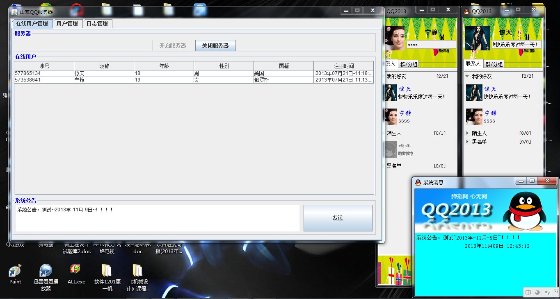The image size is (560, 299).
Task: Click the 性别 column header
Action: [224, 66]
